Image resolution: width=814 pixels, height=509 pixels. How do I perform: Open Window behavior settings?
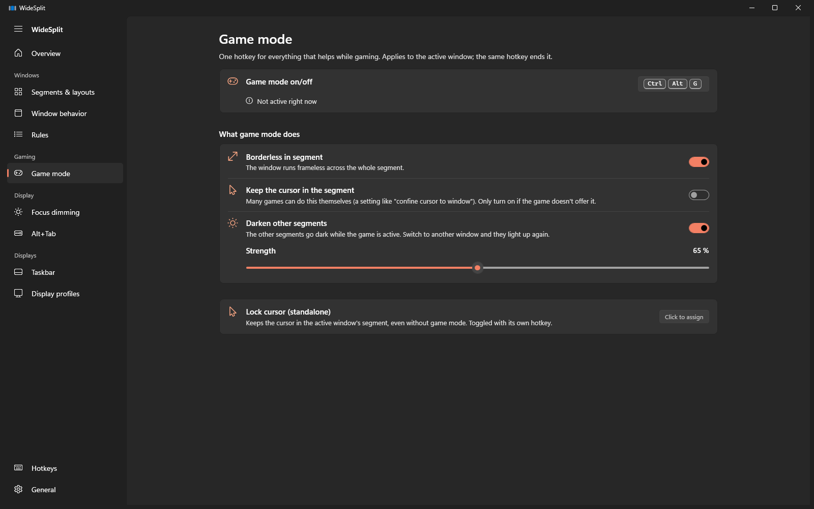(x=65, y=114)
